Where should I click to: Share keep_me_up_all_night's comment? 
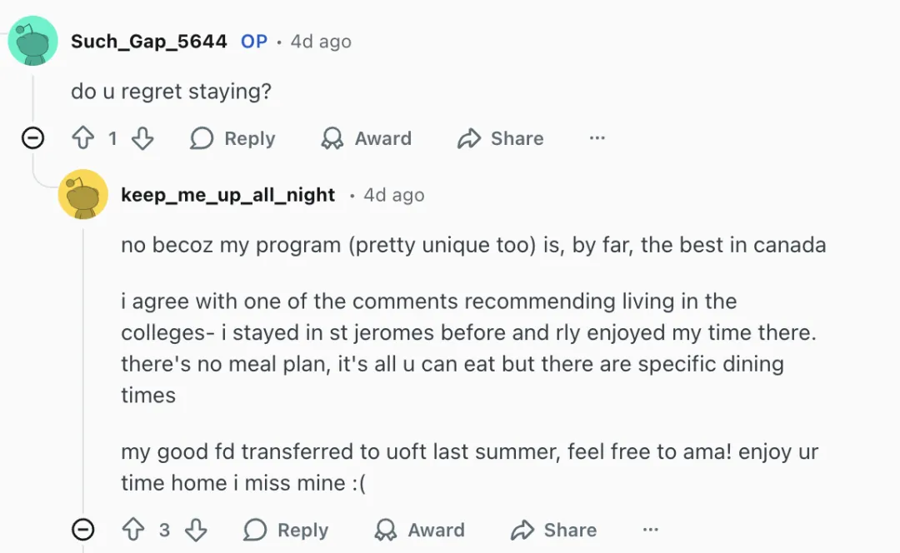click(x=554, y=530)
